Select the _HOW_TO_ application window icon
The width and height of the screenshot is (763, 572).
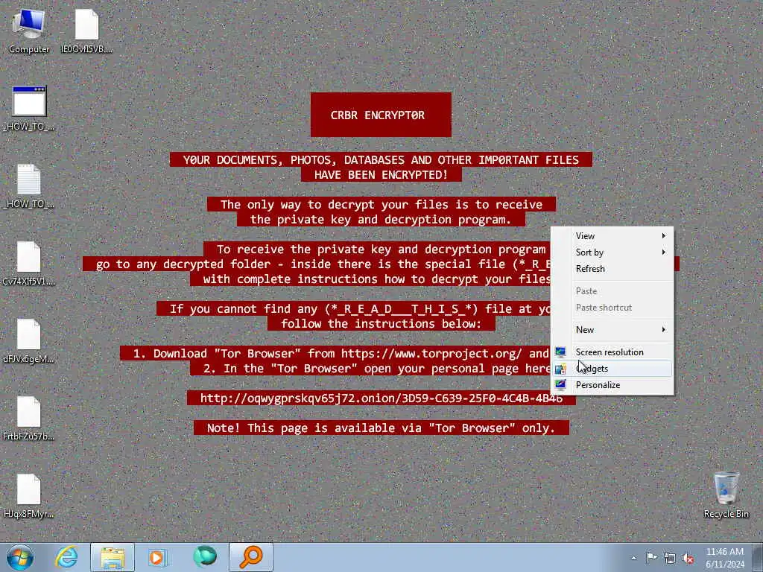coord(29,109)
